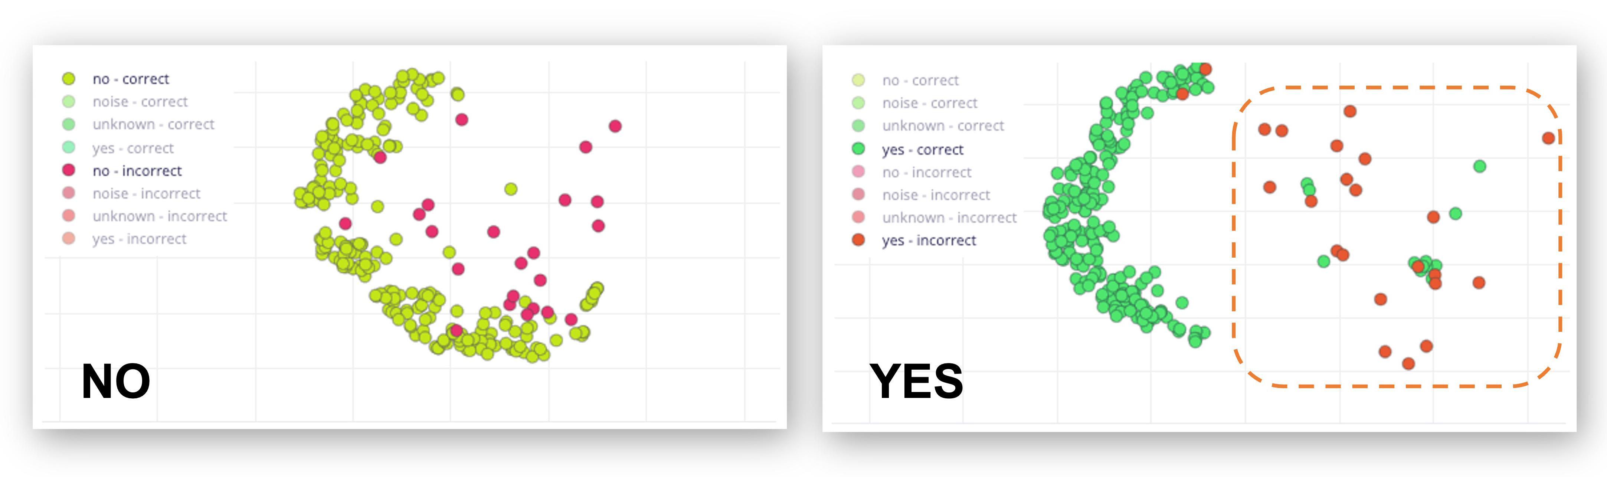
Task: Show 'noise - incorrect' series in NO plot
Action: [x=146, y=194]
